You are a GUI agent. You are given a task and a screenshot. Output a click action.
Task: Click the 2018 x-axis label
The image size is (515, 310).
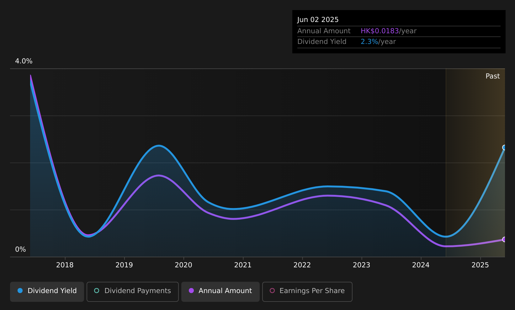click(65, 265)
